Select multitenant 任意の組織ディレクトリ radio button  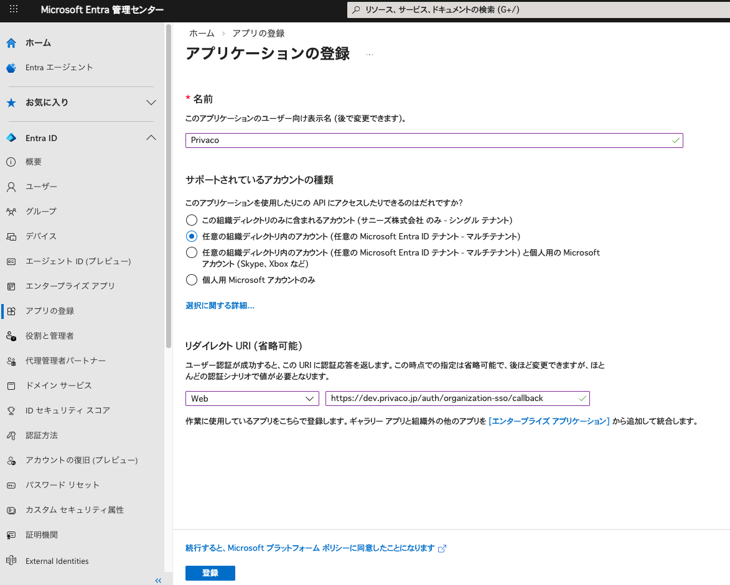click(191, 236)
